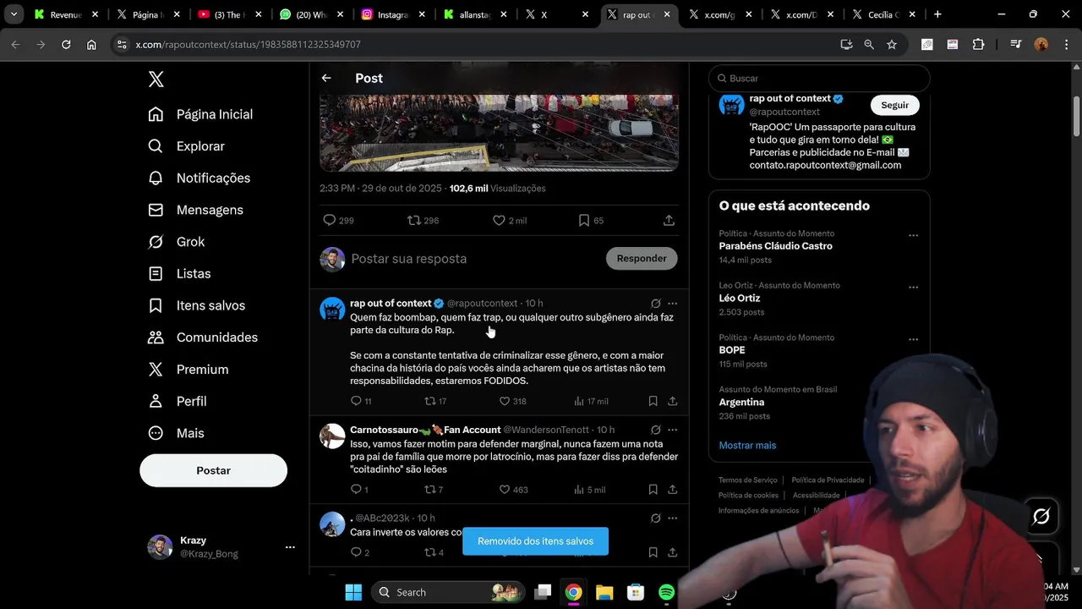Viewport: 1082px width, 609px height.
Task: Open more options on @ABc2023k reply
Action: (672, 518)
